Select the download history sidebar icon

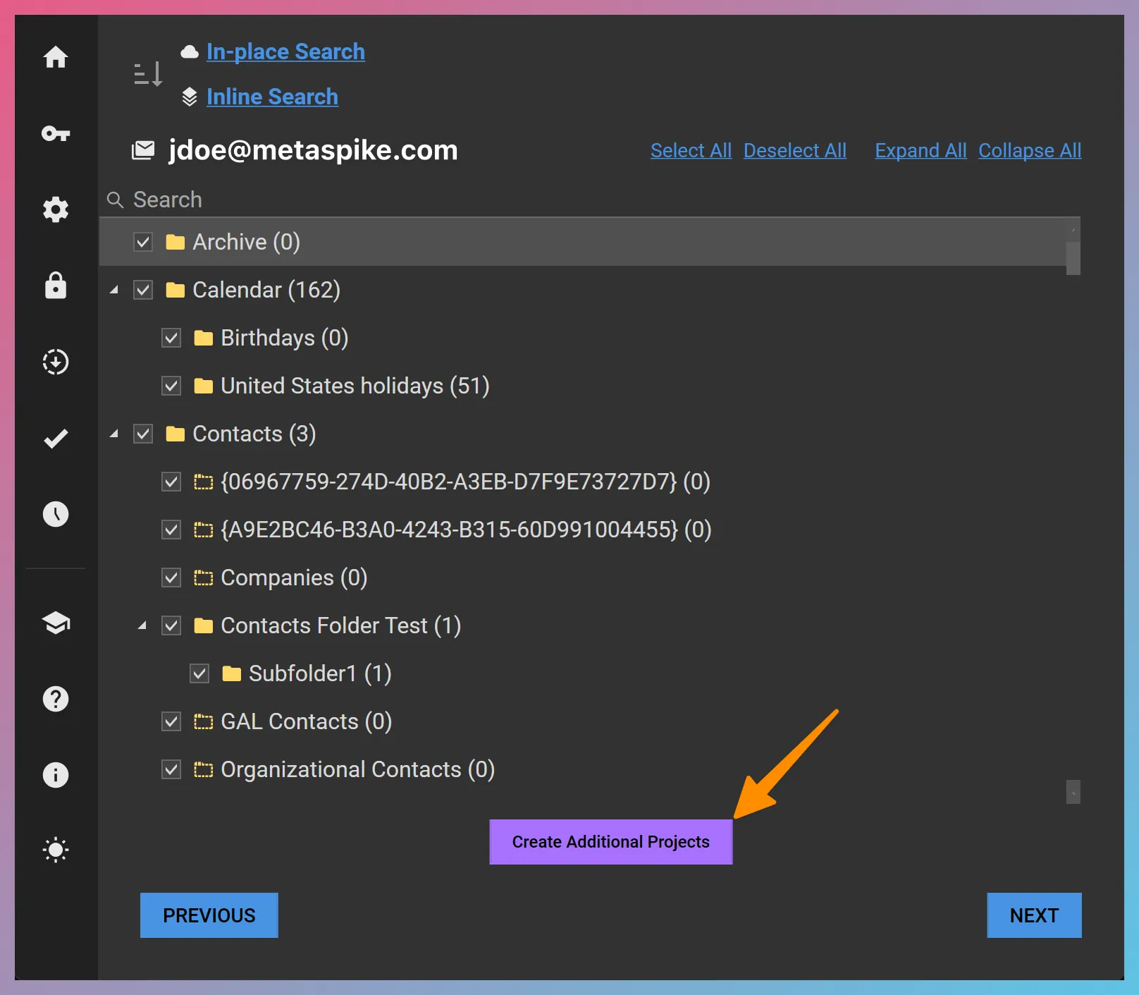pos(56,362)
